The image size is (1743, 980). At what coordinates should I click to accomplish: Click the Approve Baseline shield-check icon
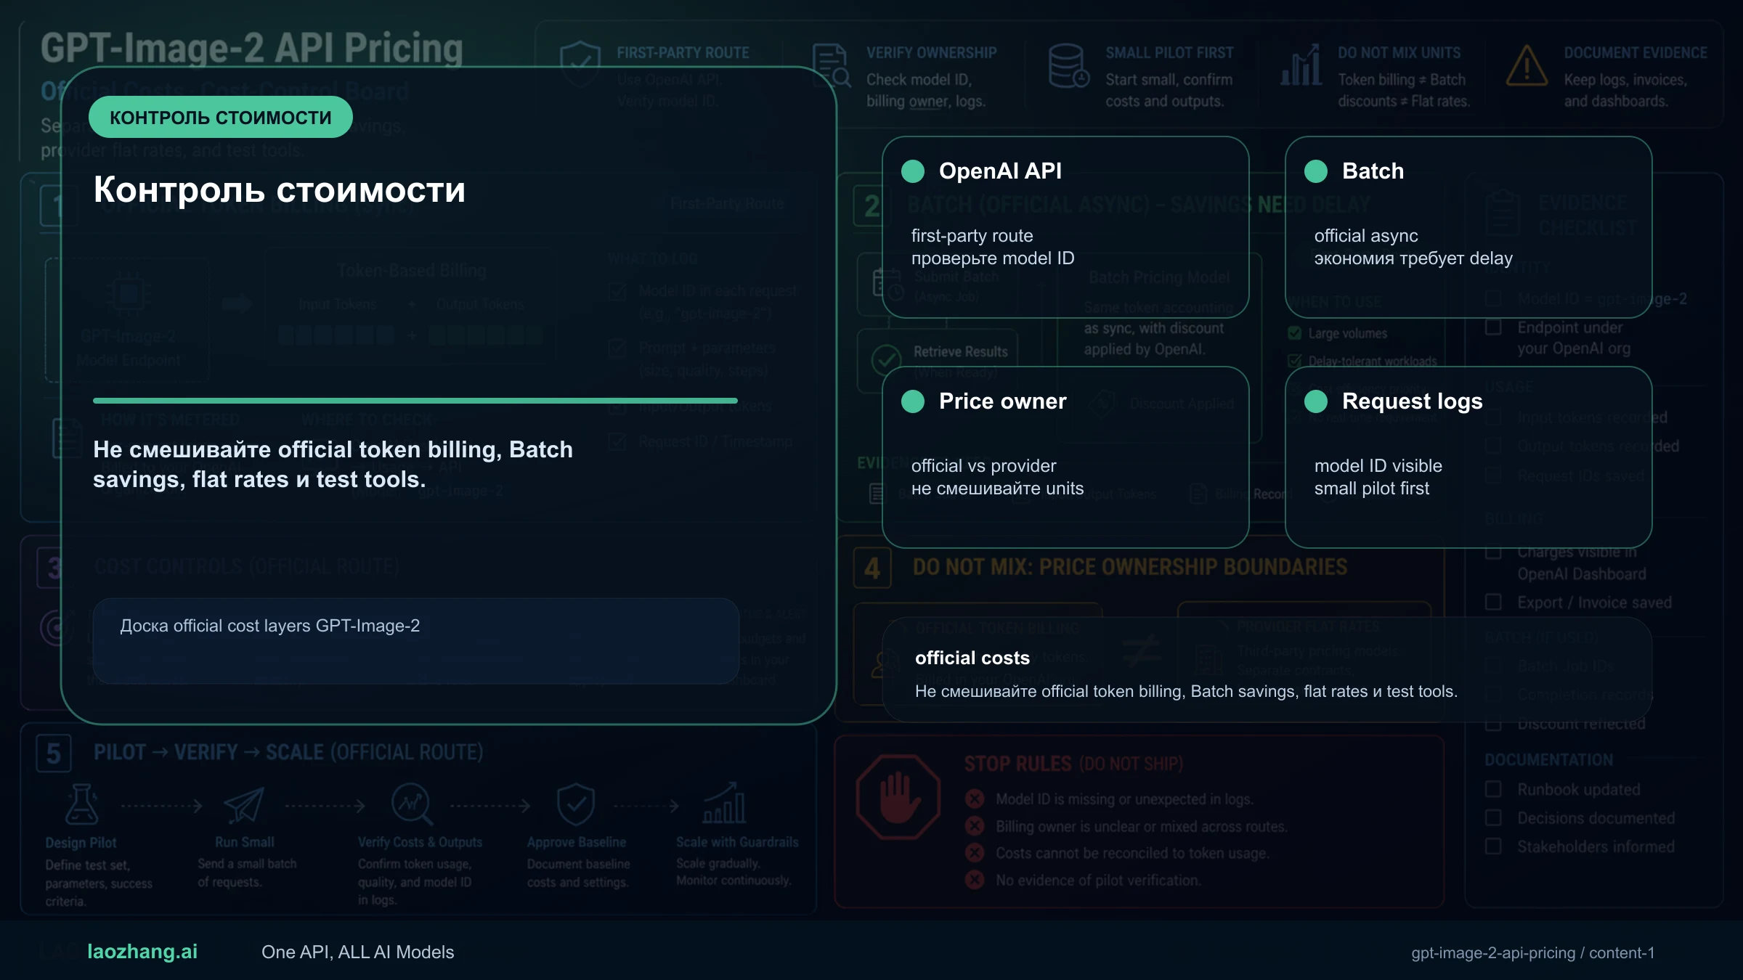point(576,804)
